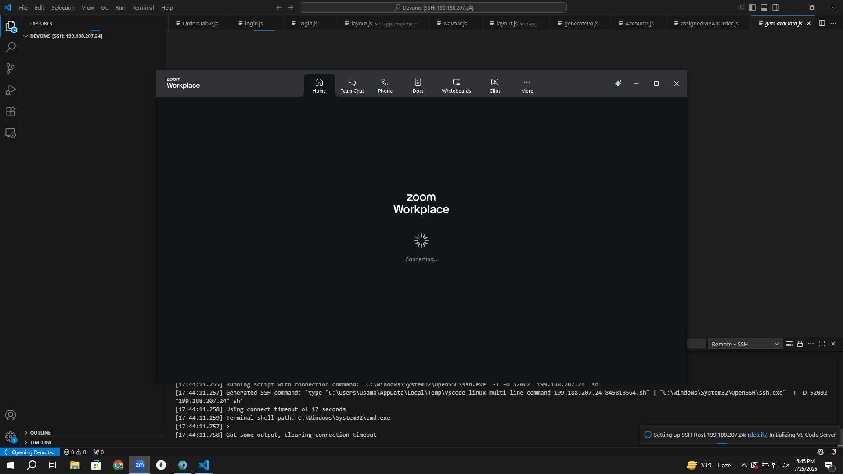This screenshot has height=474, width=843.
Task: Open the Edit menu
Action: [40, 7]
